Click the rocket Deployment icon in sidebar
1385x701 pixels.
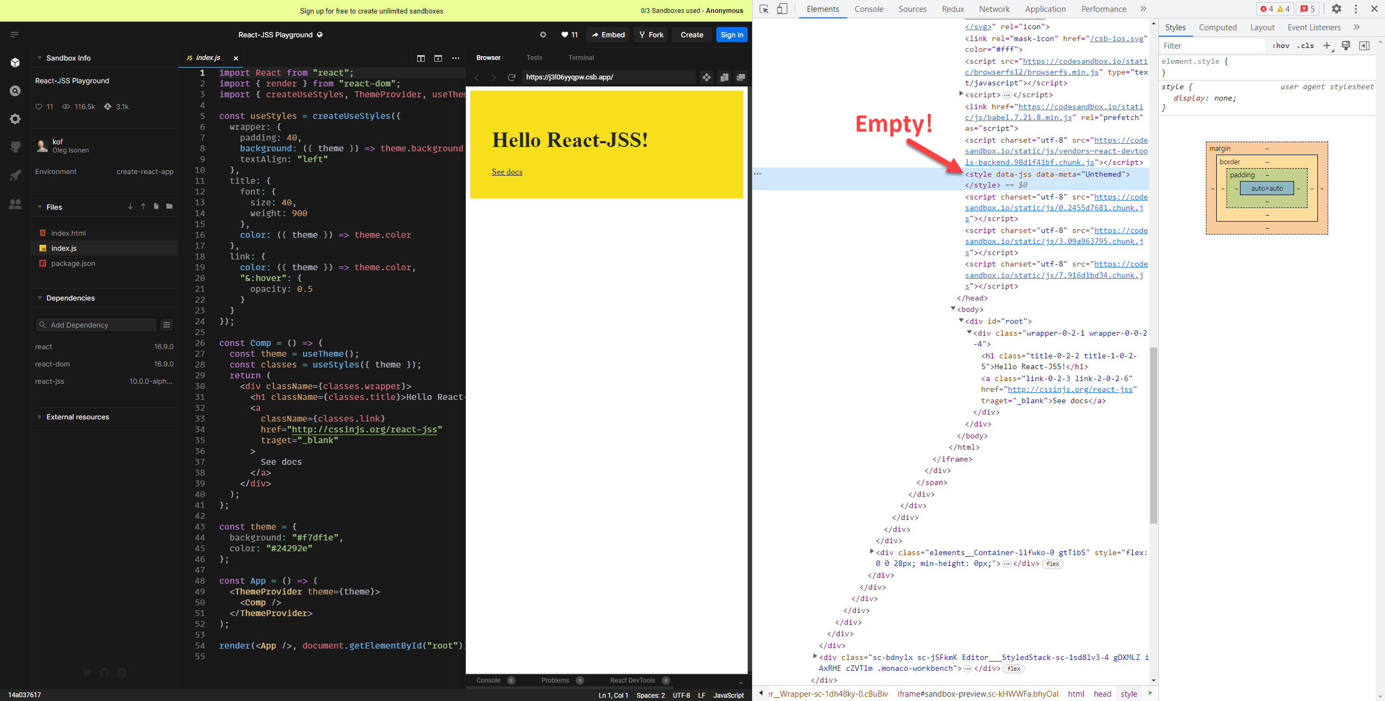point(15,175)
